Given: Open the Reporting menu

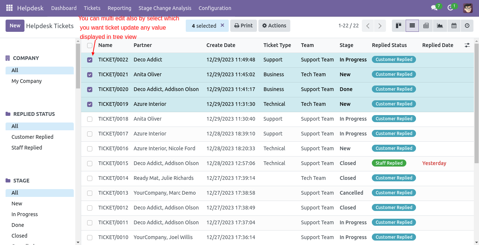Looking at the screenshot, I should (119, 8).
